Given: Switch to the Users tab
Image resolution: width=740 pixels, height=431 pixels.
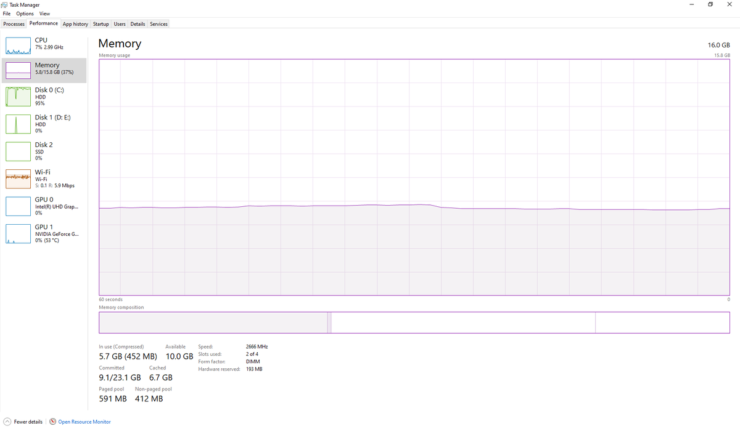Looking at the screenshot, I should [x=120, y=24].
